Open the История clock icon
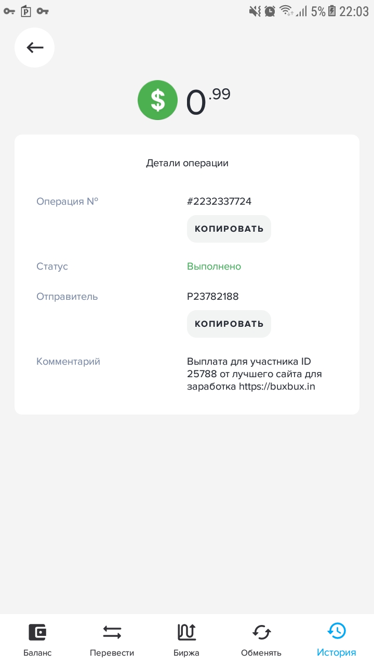374x665 pixels. 337,631
